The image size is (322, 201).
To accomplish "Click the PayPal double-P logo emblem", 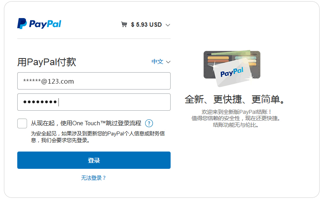I will tap(22, 24).
